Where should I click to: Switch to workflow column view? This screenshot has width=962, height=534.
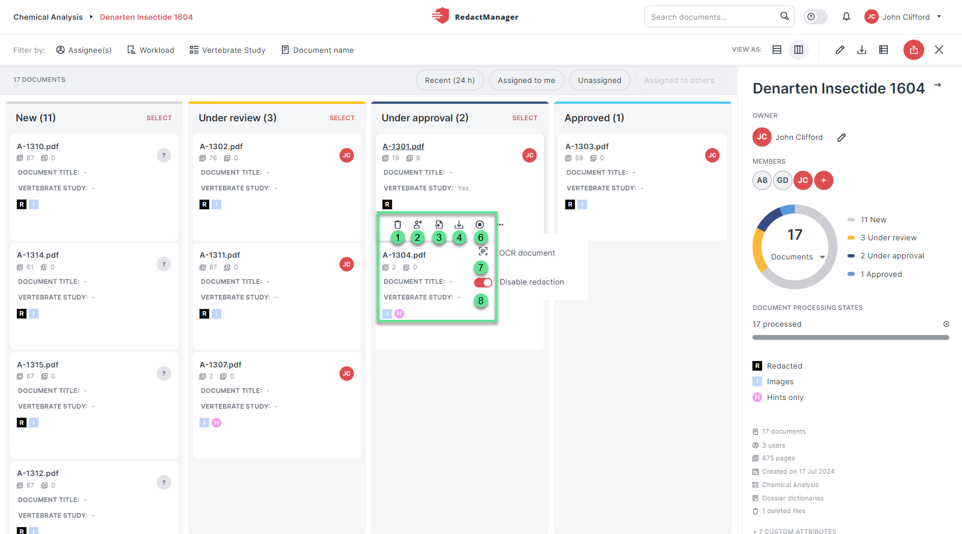click(x=799, y=50)
